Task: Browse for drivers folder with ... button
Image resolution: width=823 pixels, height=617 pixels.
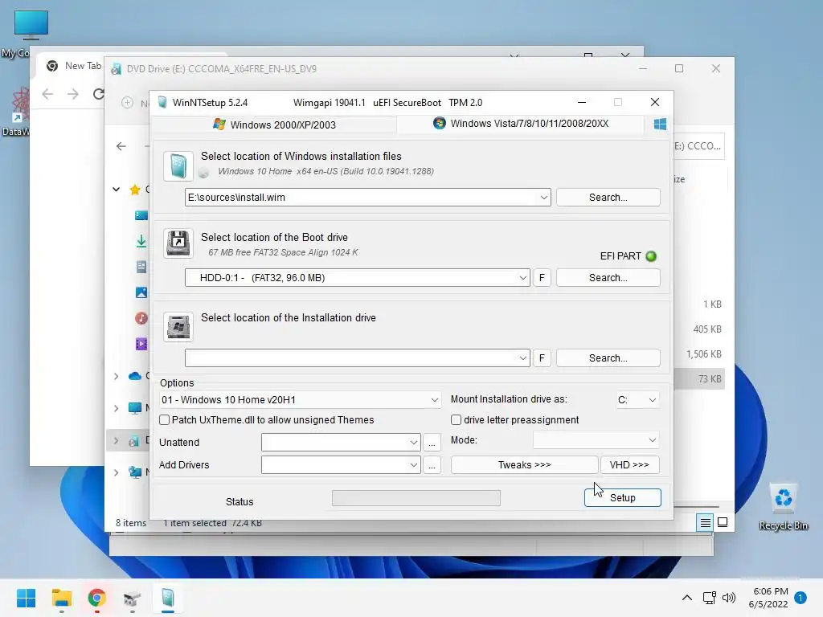Action: pyautogui.click(x=432, y=465)
